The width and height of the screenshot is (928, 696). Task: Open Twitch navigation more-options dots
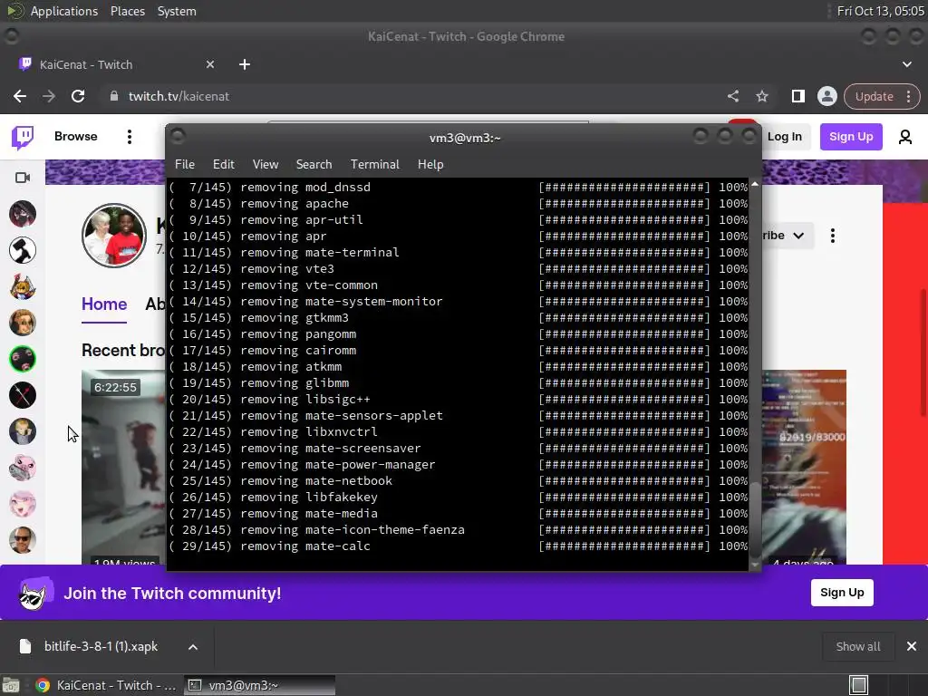(129, 137)
